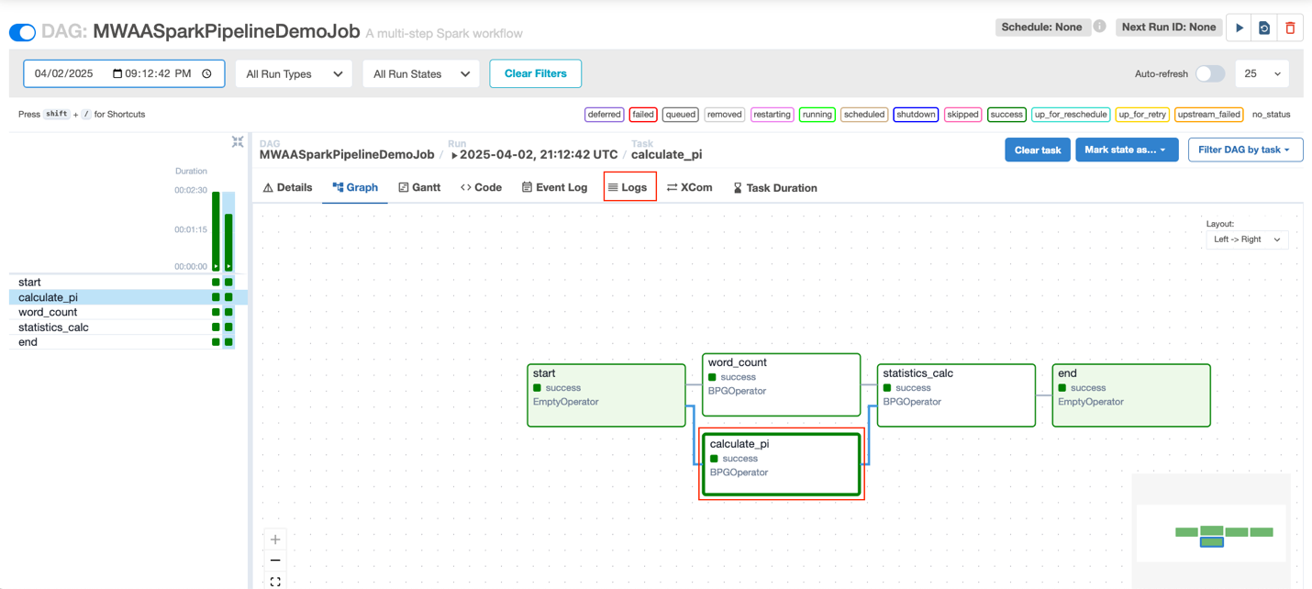
Task: Select the word_count node in the graph
Action: [x=781, y=383]
